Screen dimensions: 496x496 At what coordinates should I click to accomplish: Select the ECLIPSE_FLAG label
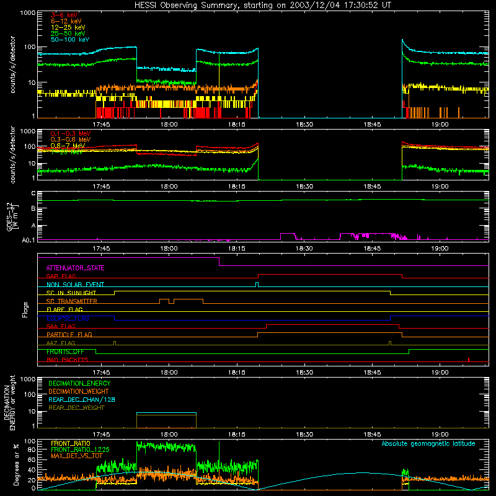click(x=68, y=318)
